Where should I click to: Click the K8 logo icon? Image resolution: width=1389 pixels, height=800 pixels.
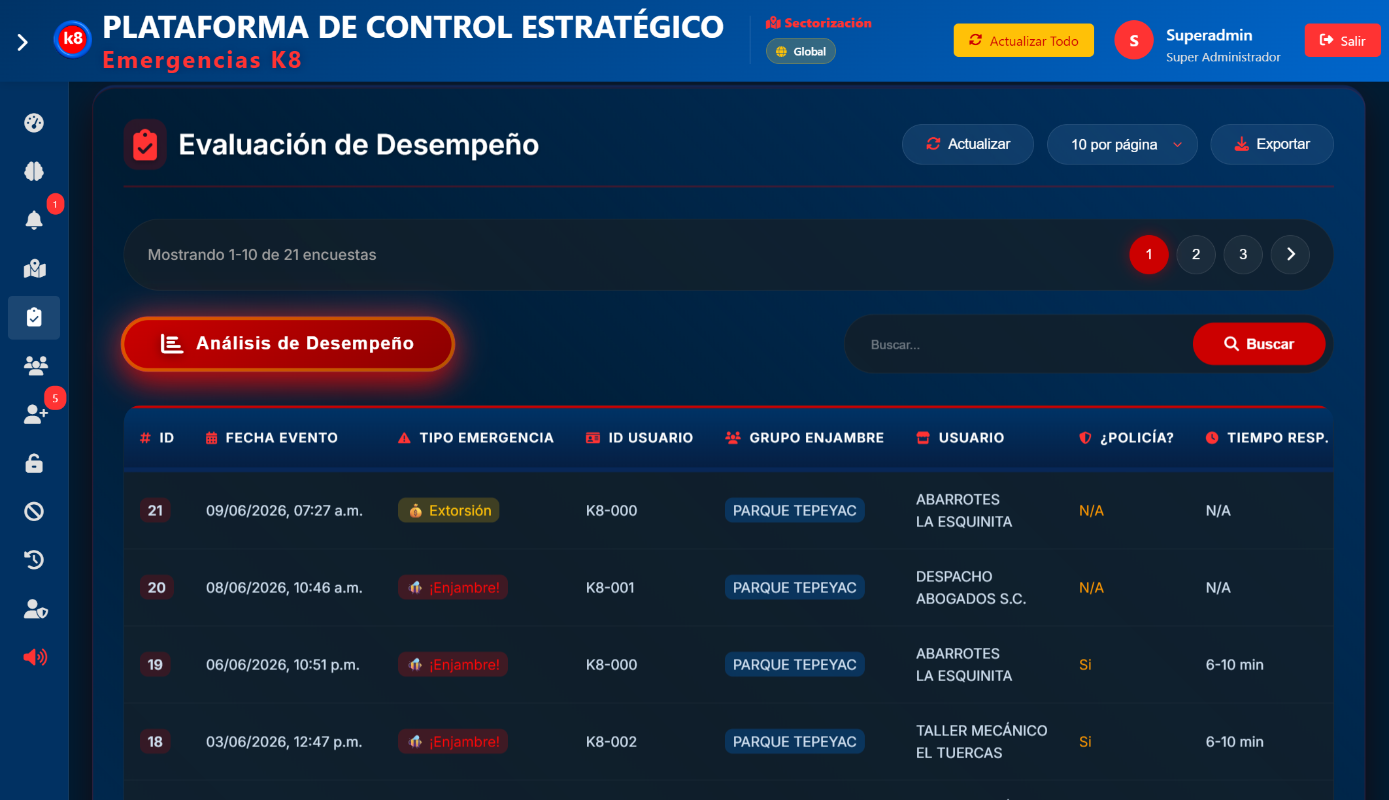pyautogui.click(x=73, y=39)
